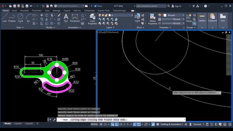Click the eRase command option
This screenshot has height=131, width=233.
(116, 120)
